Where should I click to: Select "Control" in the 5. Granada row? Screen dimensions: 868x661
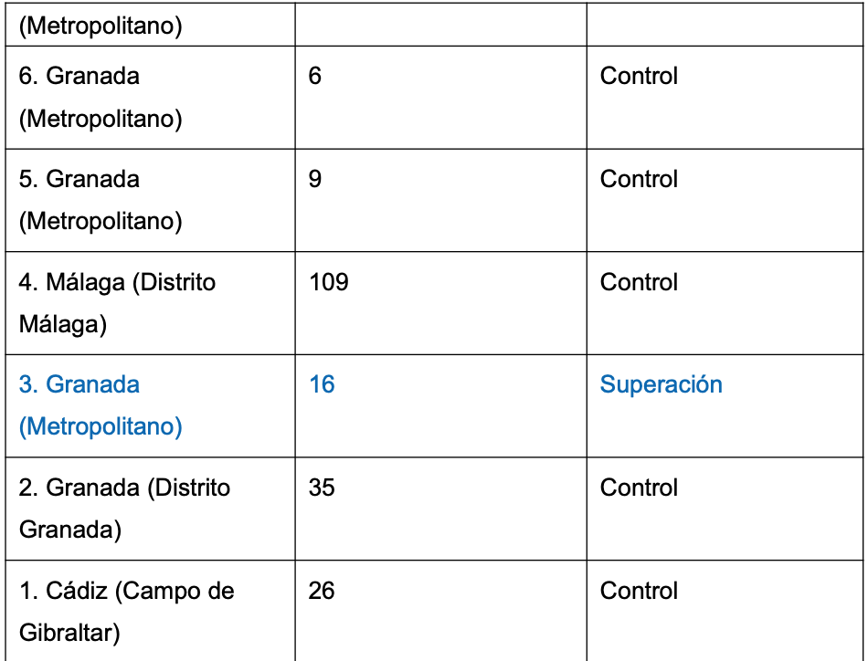coord(639,179)
